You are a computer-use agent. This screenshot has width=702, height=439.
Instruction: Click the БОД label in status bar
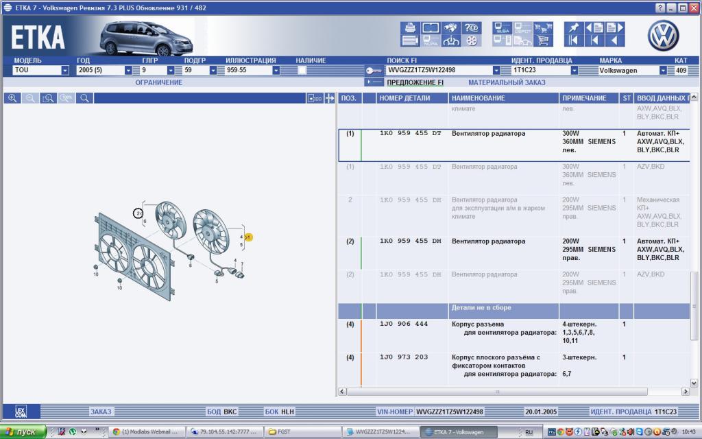pyautogui.click(x=214, y=412)
